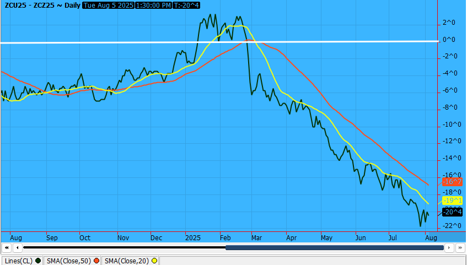Click the T:-20^4 last trade box

tap(186, 5)
